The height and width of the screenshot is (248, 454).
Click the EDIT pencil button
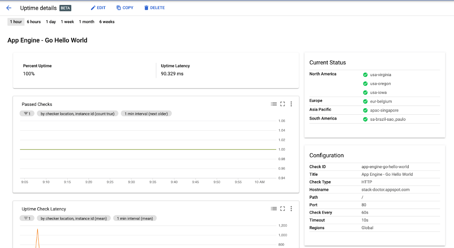pyautogui.click(x=98, y=8)
